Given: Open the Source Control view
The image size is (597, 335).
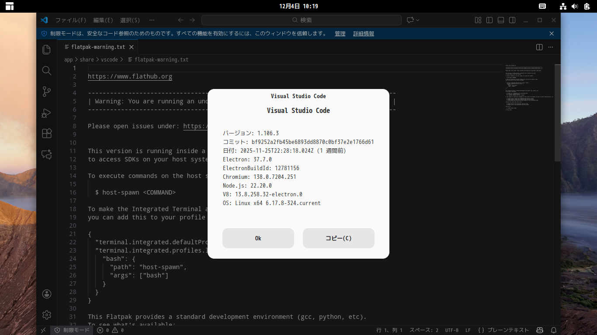Looking at the screenshot, I should click(47, 92).
